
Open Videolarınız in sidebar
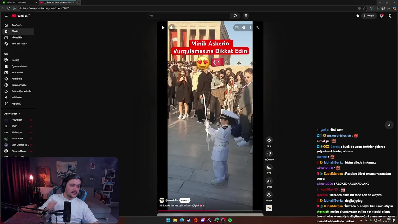[18, 72]
